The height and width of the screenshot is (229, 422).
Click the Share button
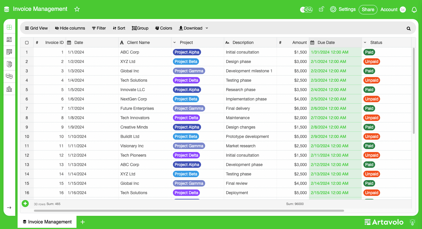click(368, 10)
